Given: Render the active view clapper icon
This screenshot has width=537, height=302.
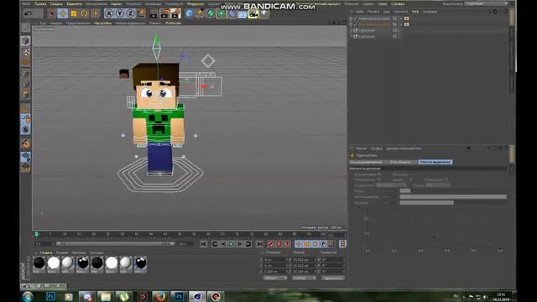Looking at the screenshot, I should coord(154,13).
